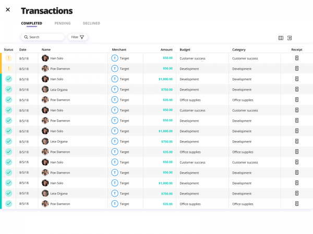Sort by the Amount column header

click(x=166, y=49)
